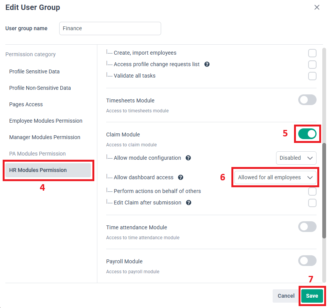Open Employee Modules Permission category
This screenshot has width=328, height=308.
45,121
